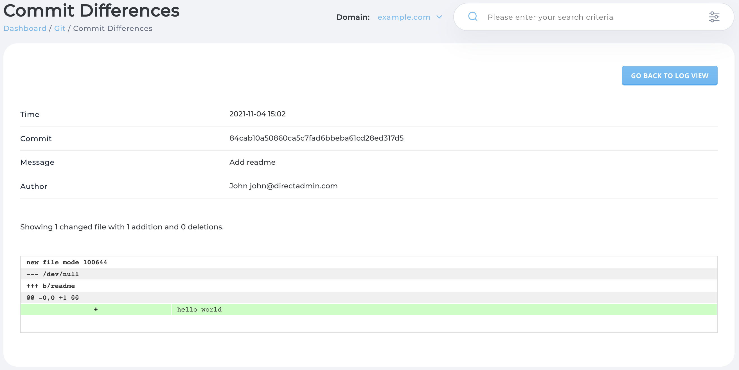Select the commit hash 84cab10a50860ca5c7fad6bbeba61cd28ed317d5
Viewport: 739px width, 370px height.
(316, 138)
